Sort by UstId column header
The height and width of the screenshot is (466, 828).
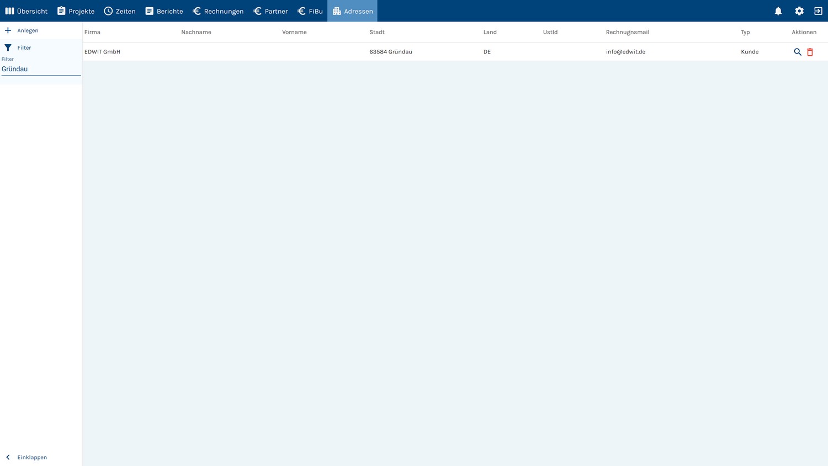tap(550, 32)
